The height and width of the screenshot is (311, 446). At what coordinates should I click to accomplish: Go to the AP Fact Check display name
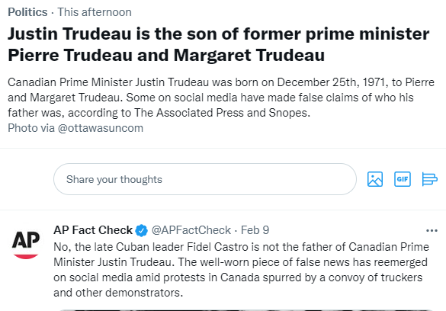pyautogui.click(x=93, y=230)
